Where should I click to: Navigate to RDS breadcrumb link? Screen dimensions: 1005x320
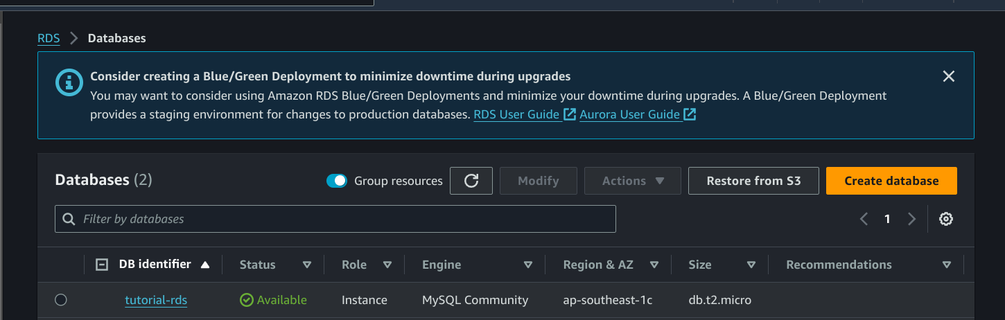[49, 38]
